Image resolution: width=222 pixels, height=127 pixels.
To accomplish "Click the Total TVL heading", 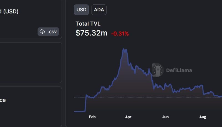I will point(88,24).
